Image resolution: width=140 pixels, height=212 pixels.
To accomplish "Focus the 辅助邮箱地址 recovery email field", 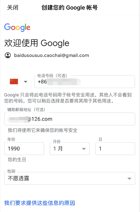I will (x=70, y=119).
